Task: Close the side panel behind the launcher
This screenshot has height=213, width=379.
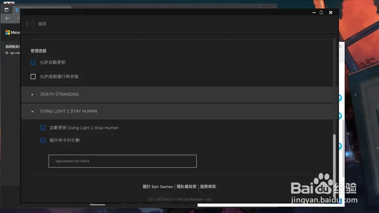Action: tap(340, 46)
